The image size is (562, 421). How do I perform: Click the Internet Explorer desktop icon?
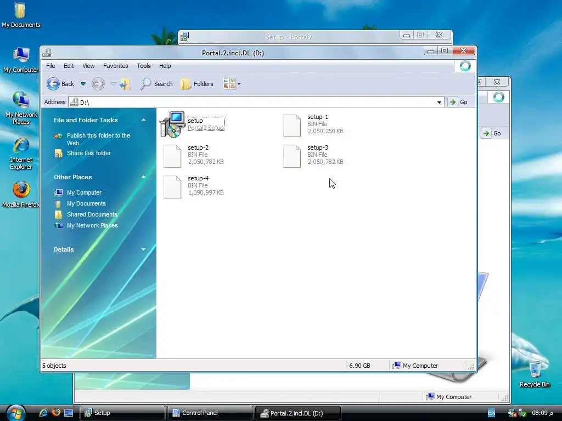pyautogui.click(x=21, y=153)
